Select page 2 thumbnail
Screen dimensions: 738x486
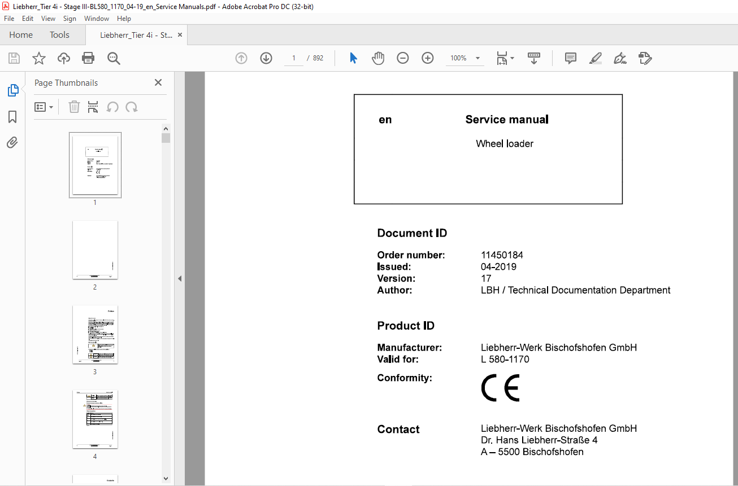click(95, 249)
